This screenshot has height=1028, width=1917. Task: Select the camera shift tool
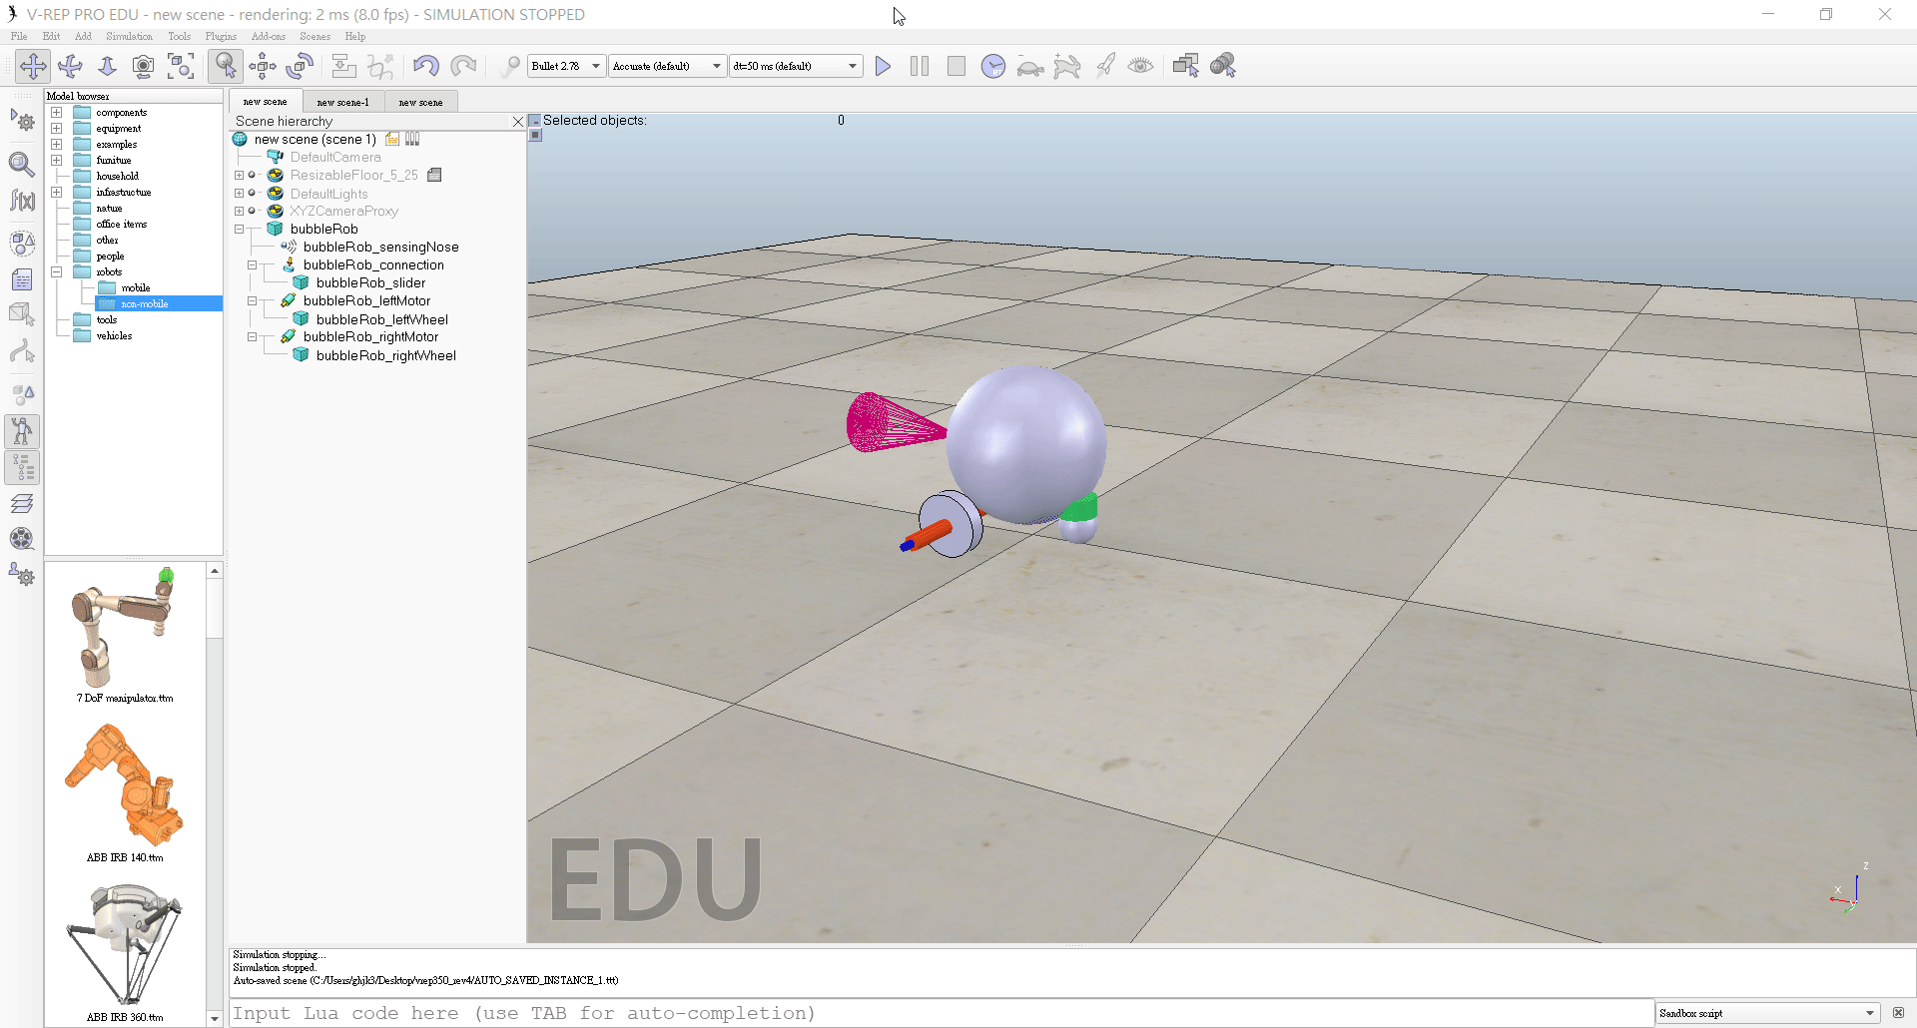107,66
